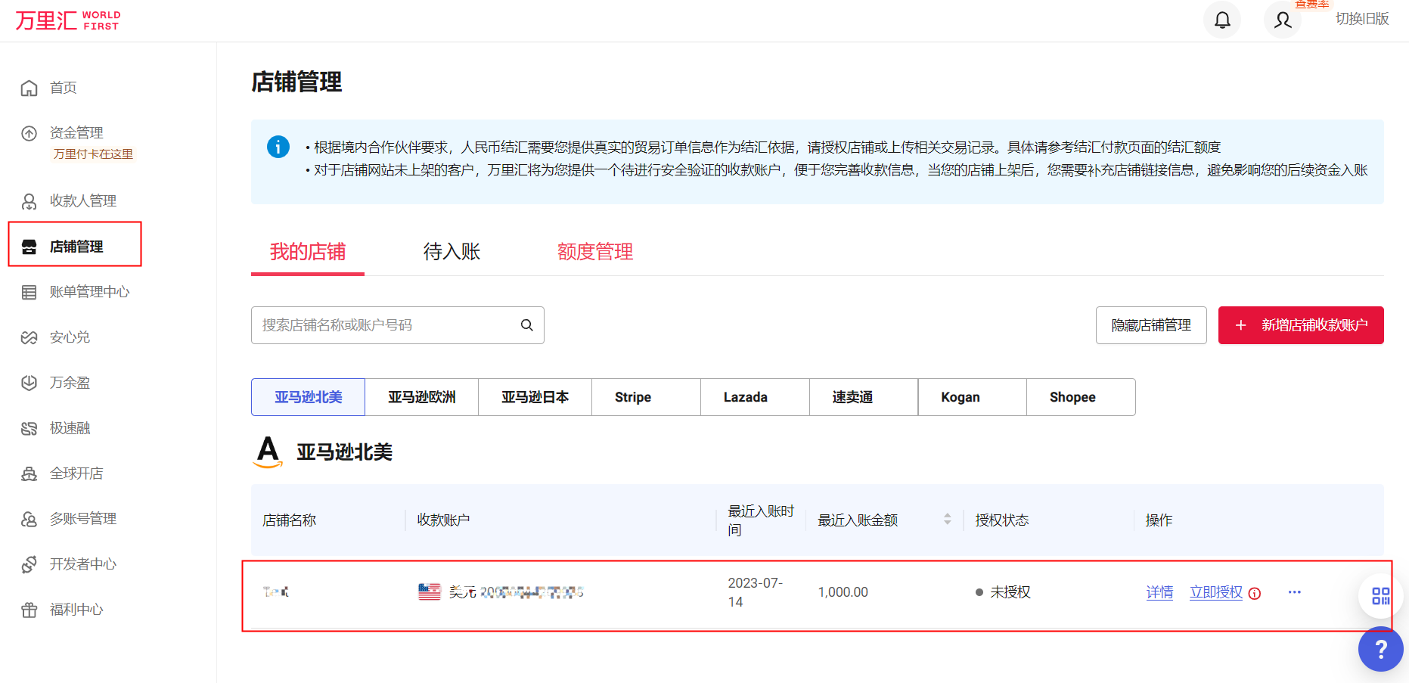Select the 安心兑 sidebar icon
The width and height of the screenshot is (1409, 683).
tap(29, 337)
